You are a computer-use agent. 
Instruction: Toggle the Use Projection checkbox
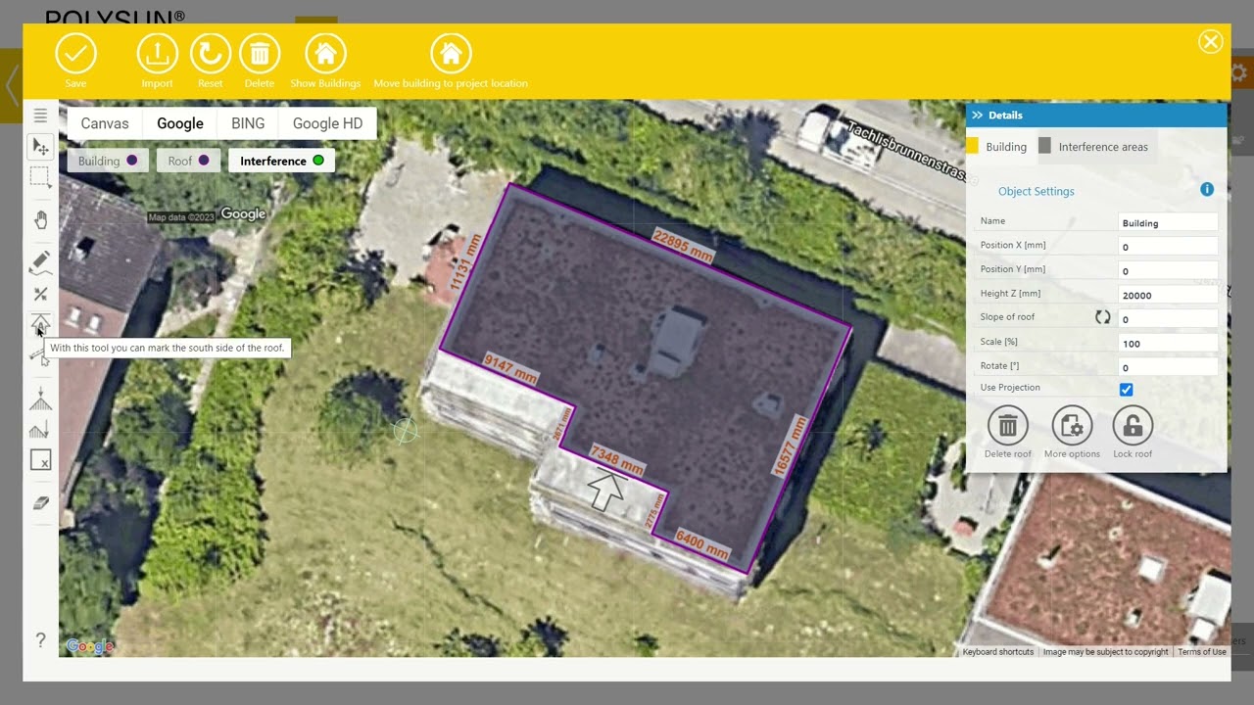1126,390
